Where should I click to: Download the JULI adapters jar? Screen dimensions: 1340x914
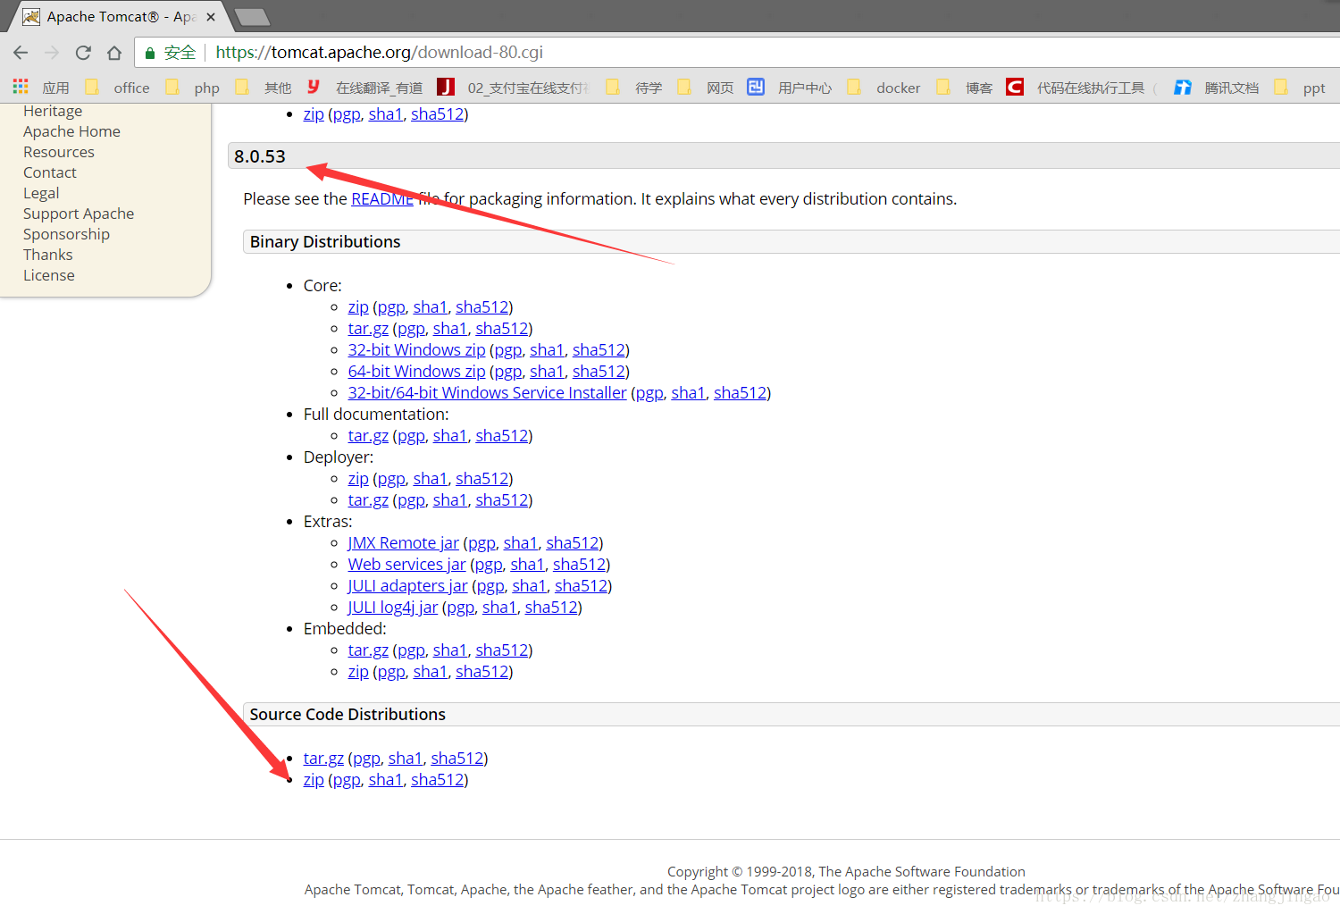[407, 586]
